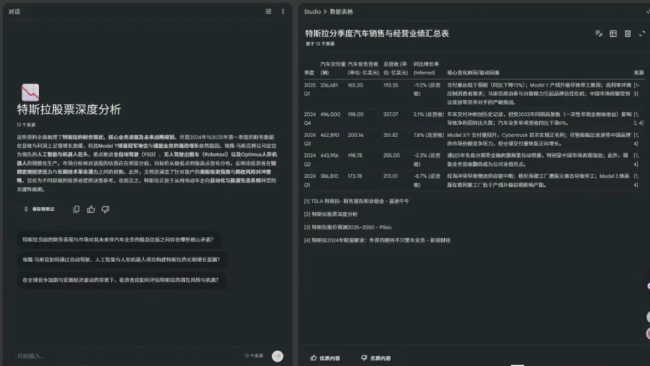Give thumbs up to the chat summary
This screenshot has width=650, height=366.
point(91,209)
